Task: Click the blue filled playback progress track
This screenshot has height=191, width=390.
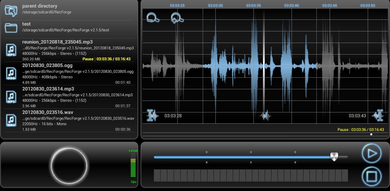Action: pos(242,157)
